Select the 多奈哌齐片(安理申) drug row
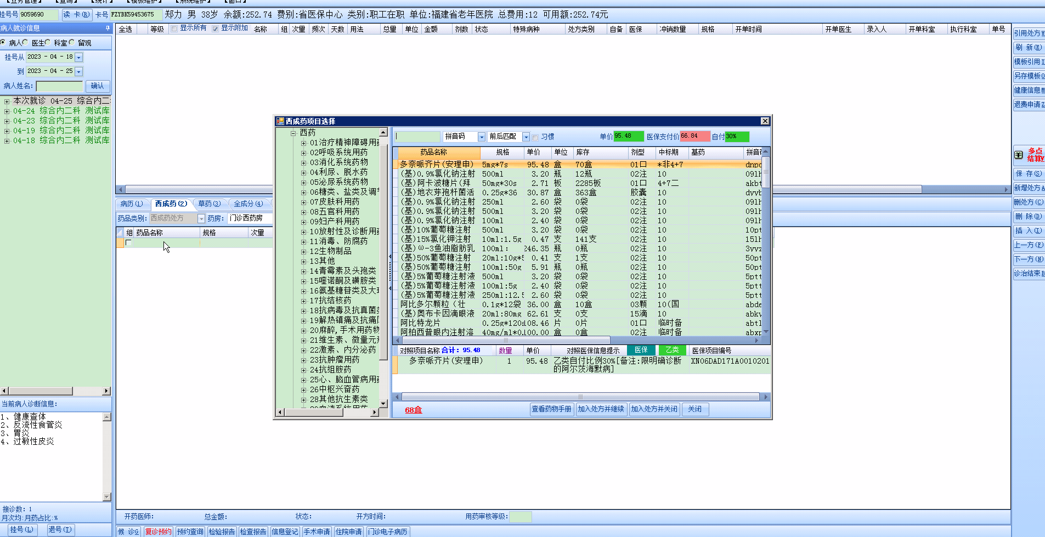The height and width of the screenshot is (537, 1045). click(x=578, y=164)
